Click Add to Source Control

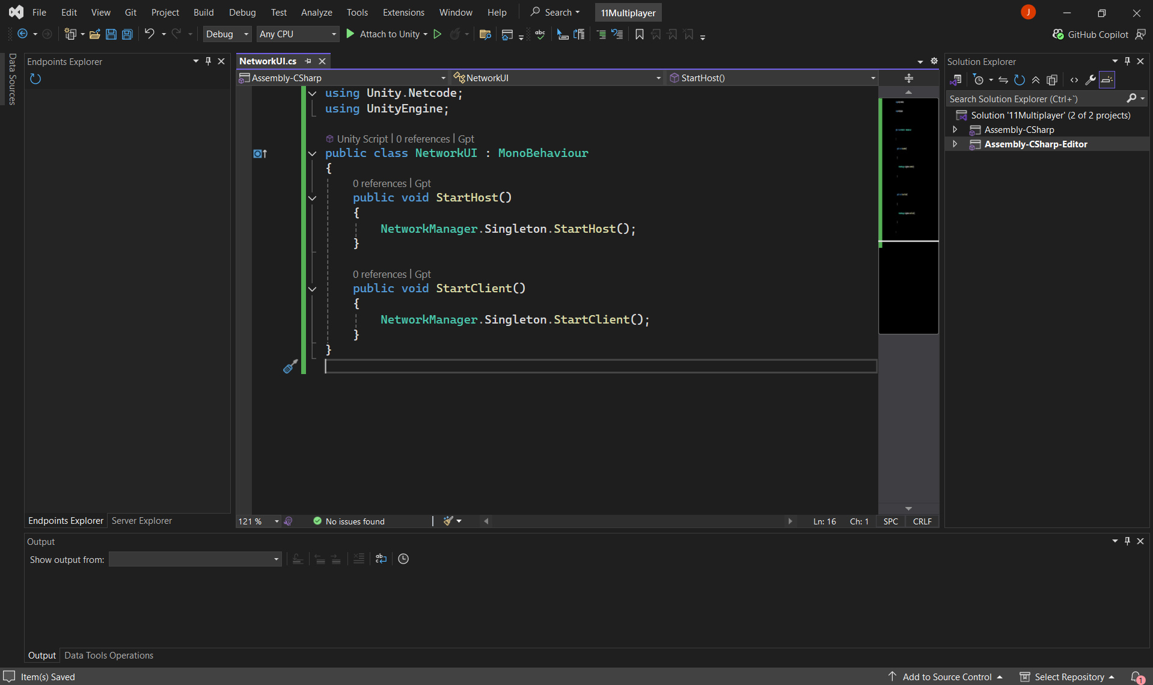(946, 677)
